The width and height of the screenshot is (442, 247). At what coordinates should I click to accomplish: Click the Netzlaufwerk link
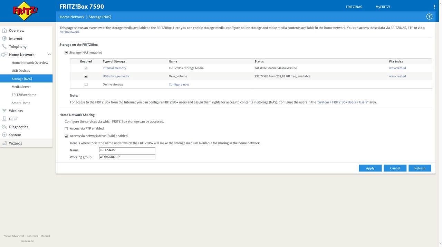(x=69, y=32)
